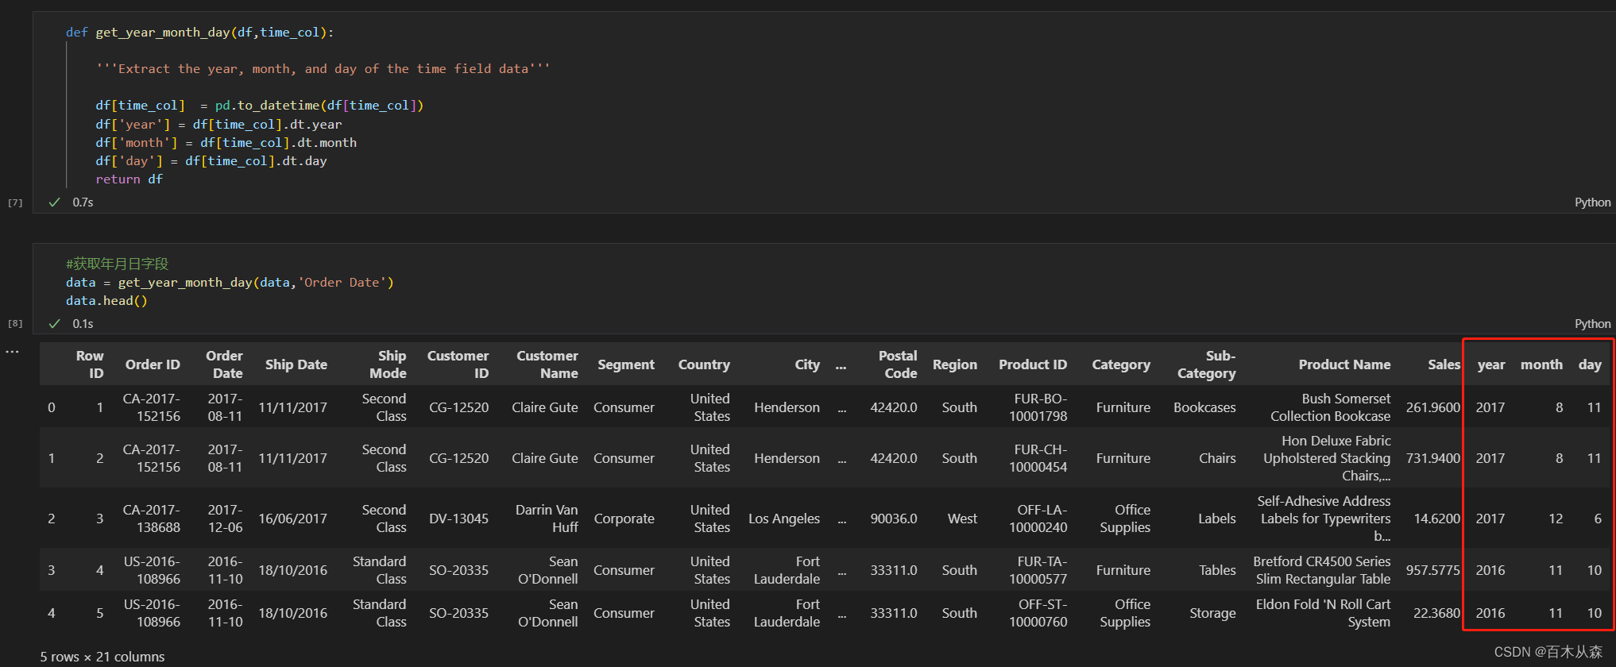Click the 5 rows × 21 columns summary

[x=102, y=657]
